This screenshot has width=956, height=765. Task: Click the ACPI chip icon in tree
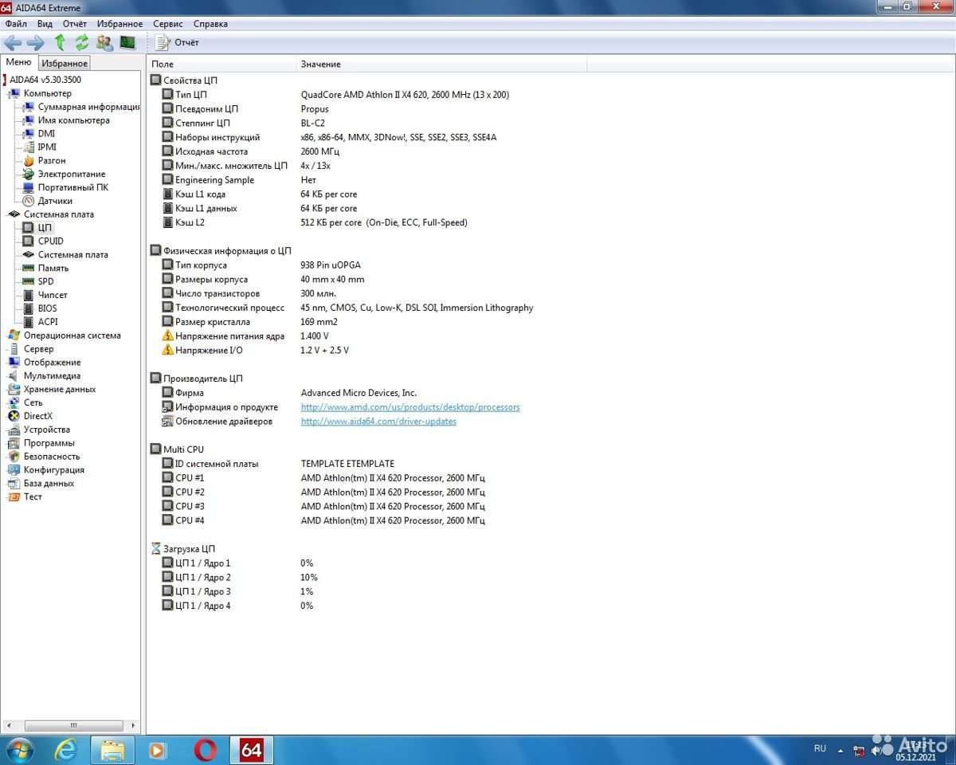29,322
